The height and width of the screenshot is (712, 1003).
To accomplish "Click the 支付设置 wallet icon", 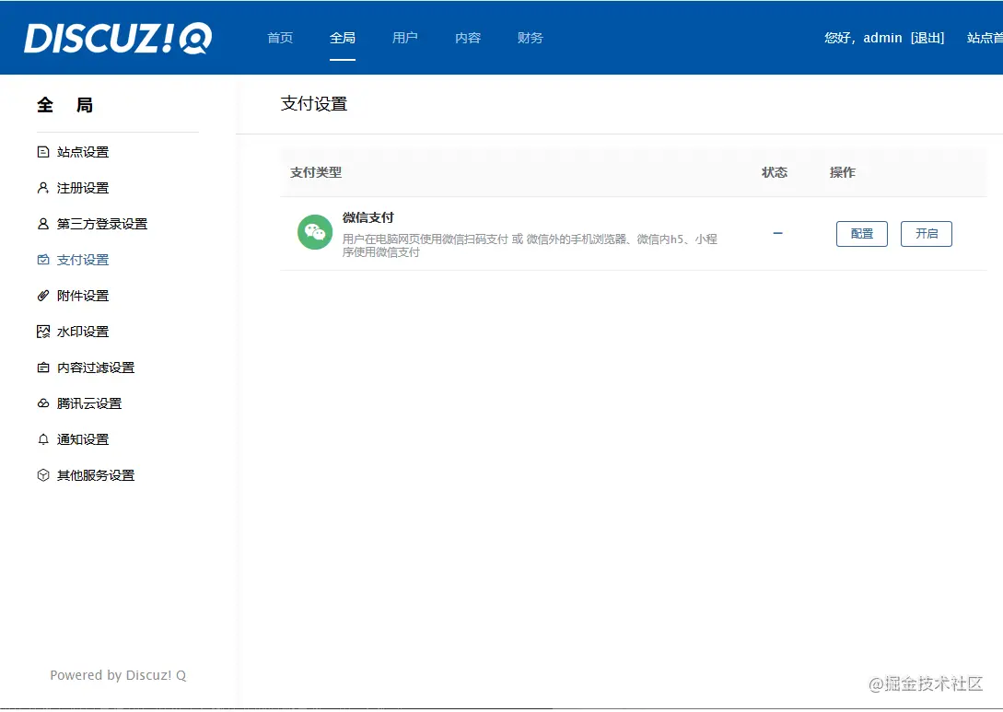I will [x=43, y=259].
